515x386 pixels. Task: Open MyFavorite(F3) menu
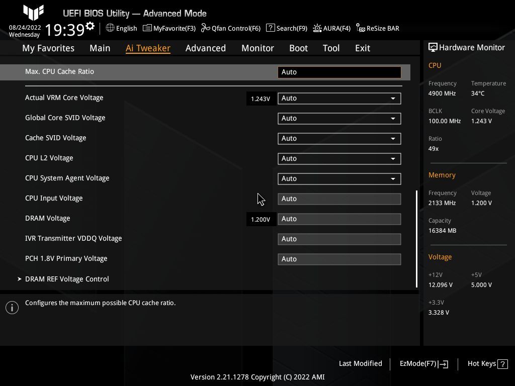click(175, 28)
